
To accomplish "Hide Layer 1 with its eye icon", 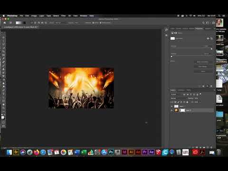I will (x=172, y=106).
